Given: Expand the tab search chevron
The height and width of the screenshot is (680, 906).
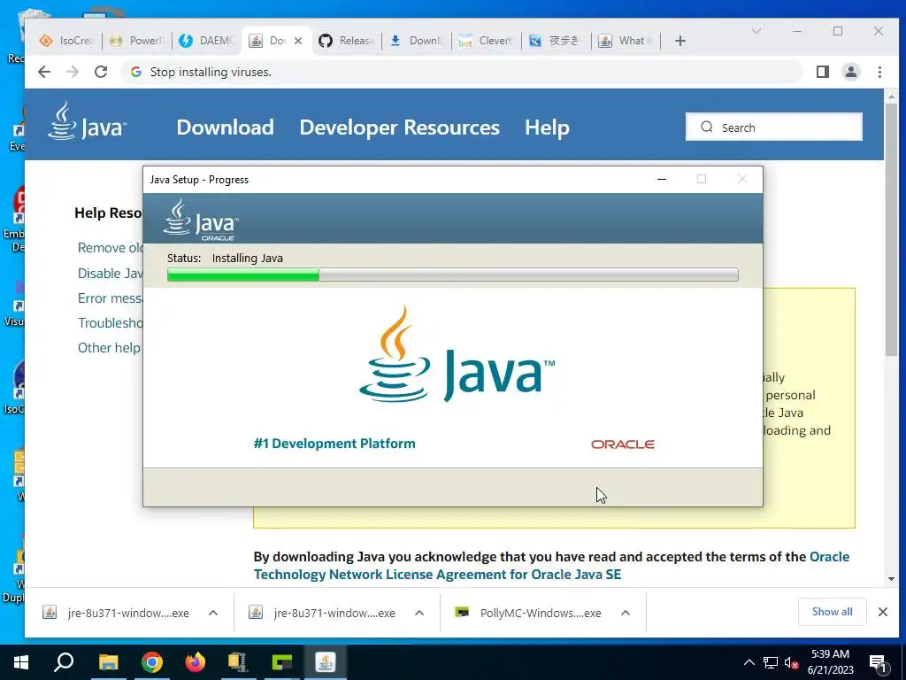Looking at the screenshot, I should 756,31.
